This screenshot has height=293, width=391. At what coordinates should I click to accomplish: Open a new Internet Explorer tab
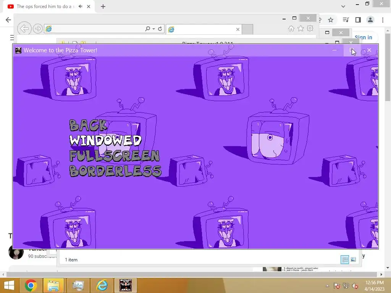pos(247,29)
